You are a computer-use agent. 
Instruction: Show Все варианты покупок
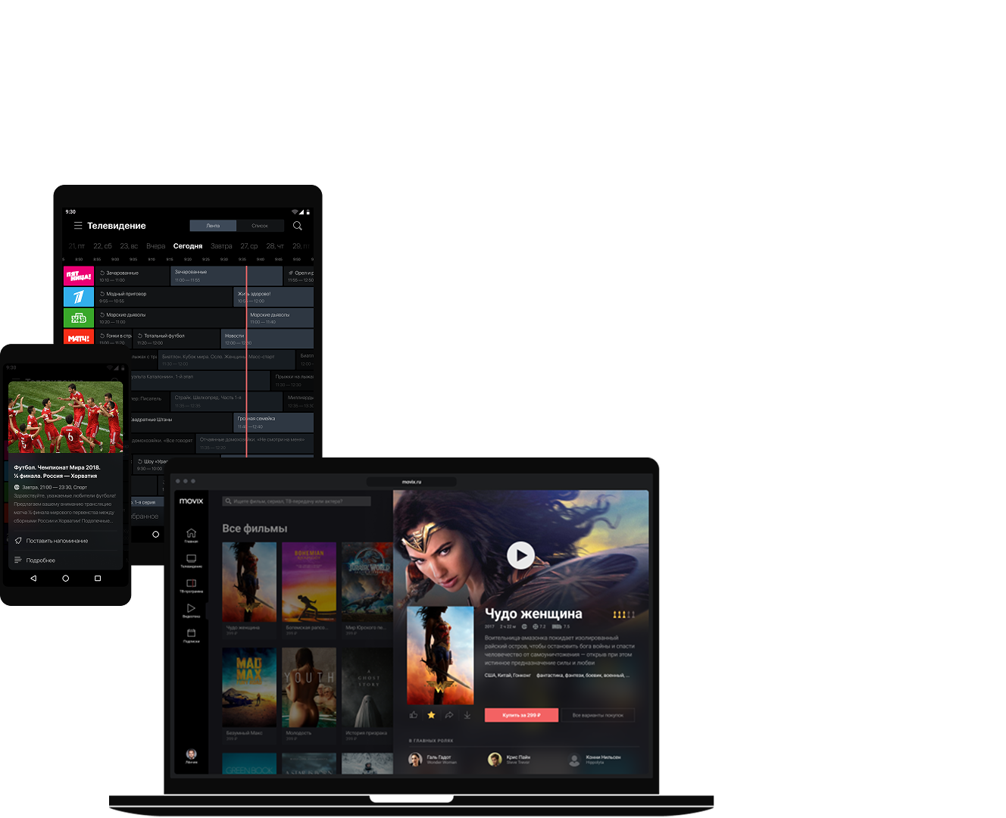pyautogui.click(x=598, y=715)
